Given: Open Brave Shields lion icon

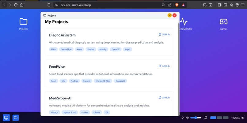Looking at the screenshot, I should pyautogui.click(x=177, y=5).
